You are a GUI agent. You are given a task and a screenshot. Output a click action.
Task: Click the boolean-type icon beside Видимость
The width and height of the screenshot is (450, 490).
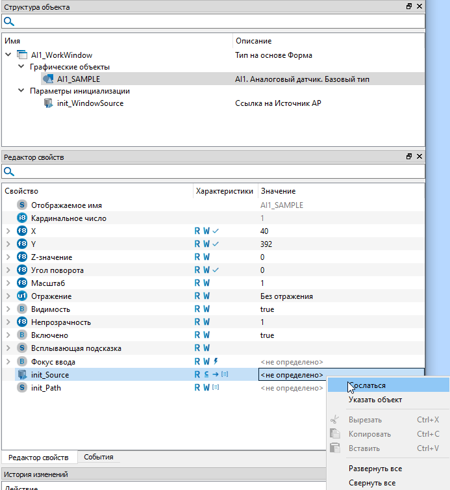pyautogui.click(x=22, y=309)
